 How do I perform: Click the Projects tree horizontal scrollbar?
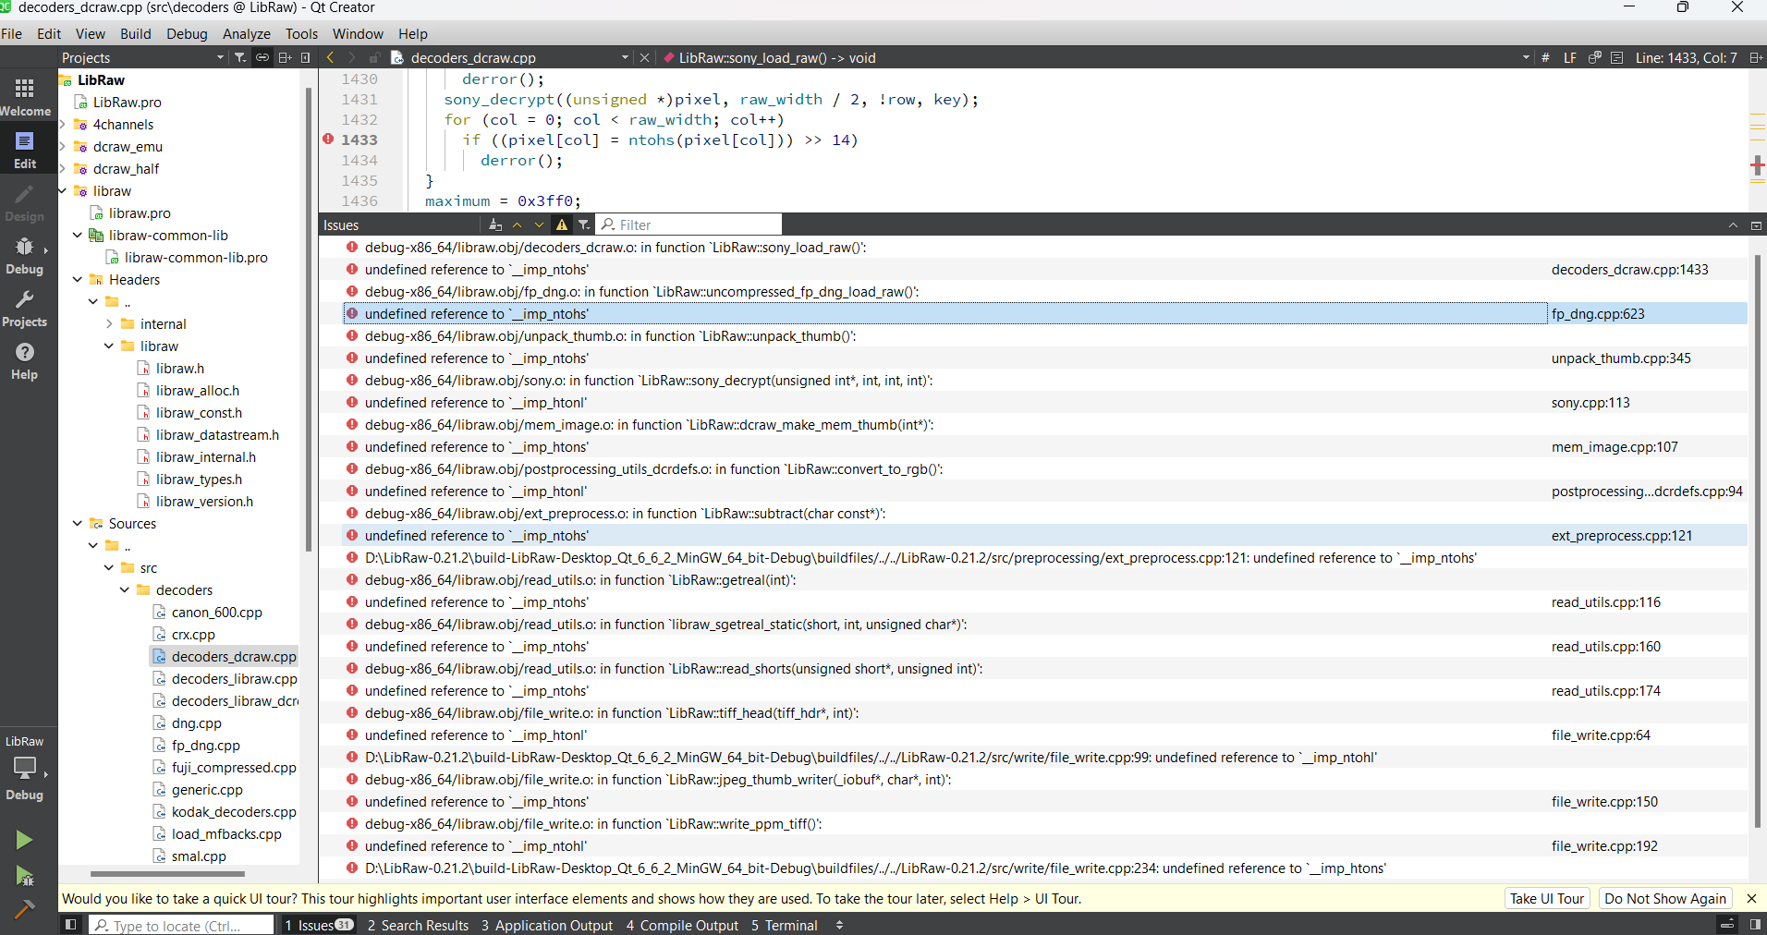[x=167, y=873]
